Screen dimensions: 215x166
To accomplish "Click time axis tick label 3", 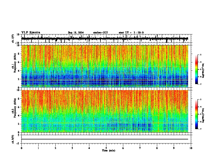I will coord(72,148).
